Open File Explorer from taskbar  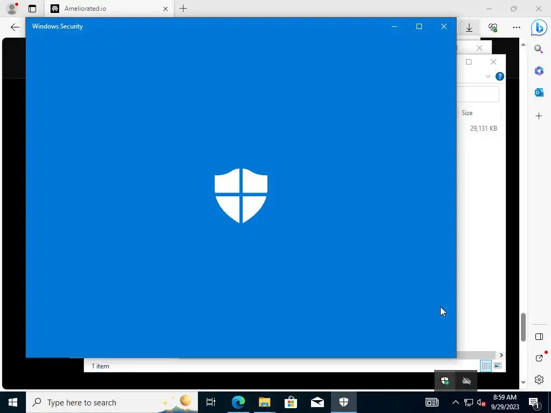coord(264,402)
